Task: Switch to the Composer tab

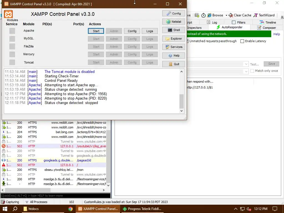Action: point(267,28)
